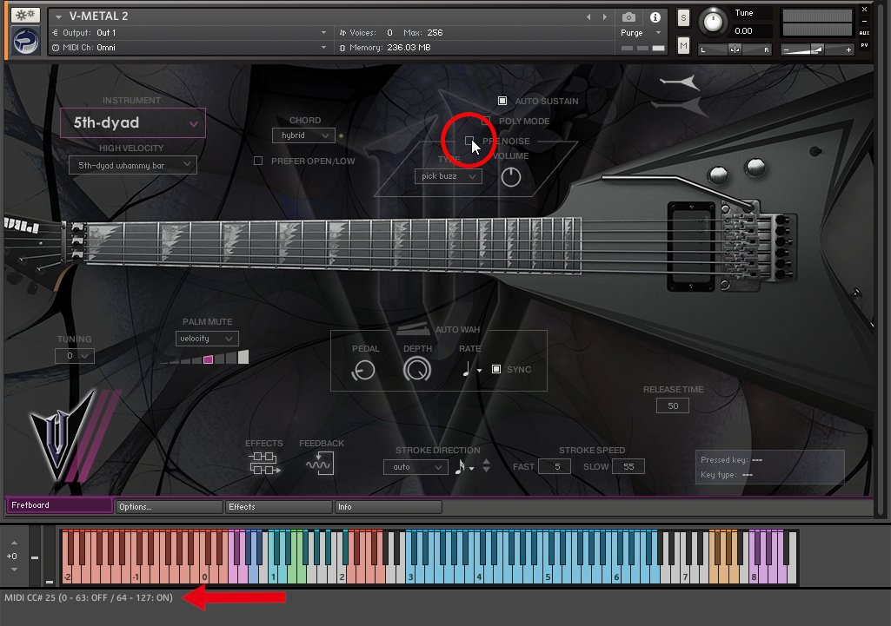891x626 pixels.
Task: Click the pan slider center marker
Action: 735,49
